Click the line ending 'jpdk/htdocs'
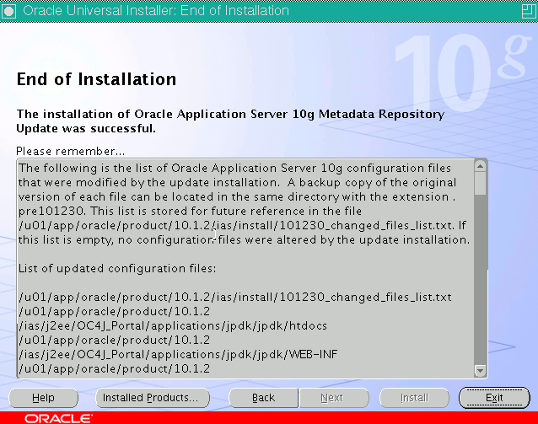538x424 pixels. 173,325
